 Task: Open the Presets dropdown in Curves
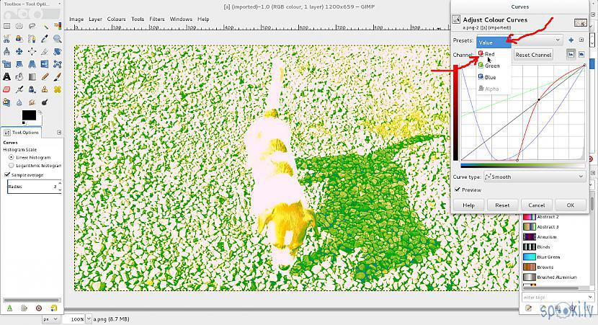click(557, 40)
